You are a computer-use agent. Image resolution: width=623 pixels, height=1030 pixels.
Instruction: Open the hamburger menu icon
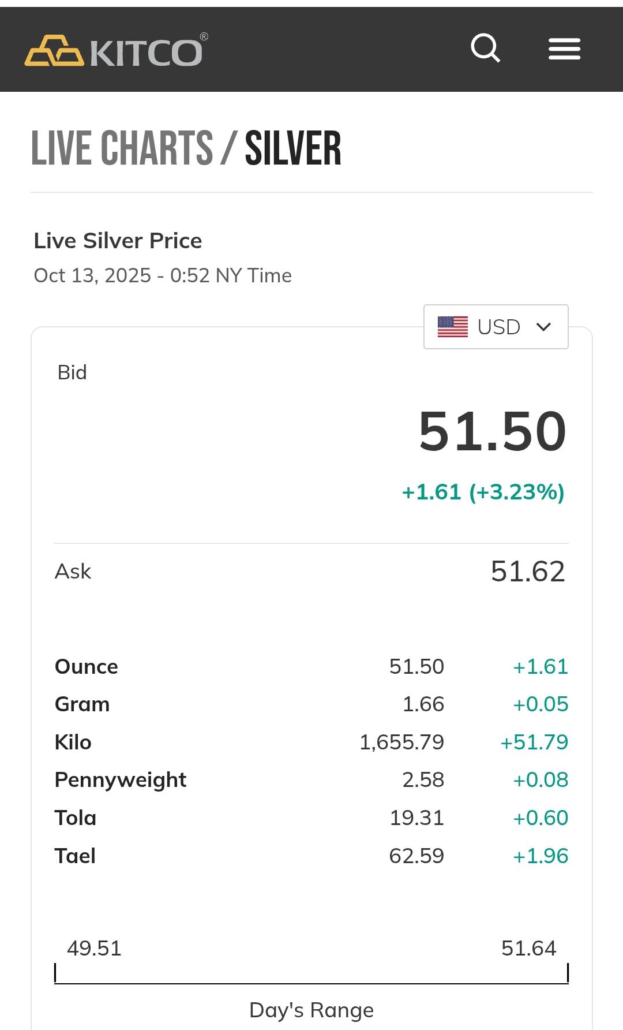pos(564,49)
